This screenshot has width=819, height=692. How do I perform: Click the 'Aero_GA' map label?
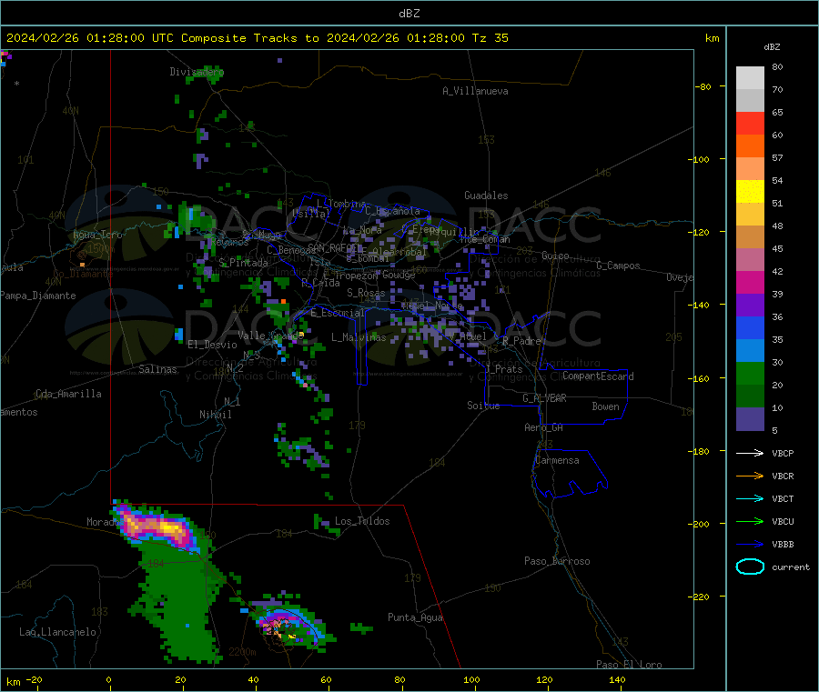tap(543, 427)
